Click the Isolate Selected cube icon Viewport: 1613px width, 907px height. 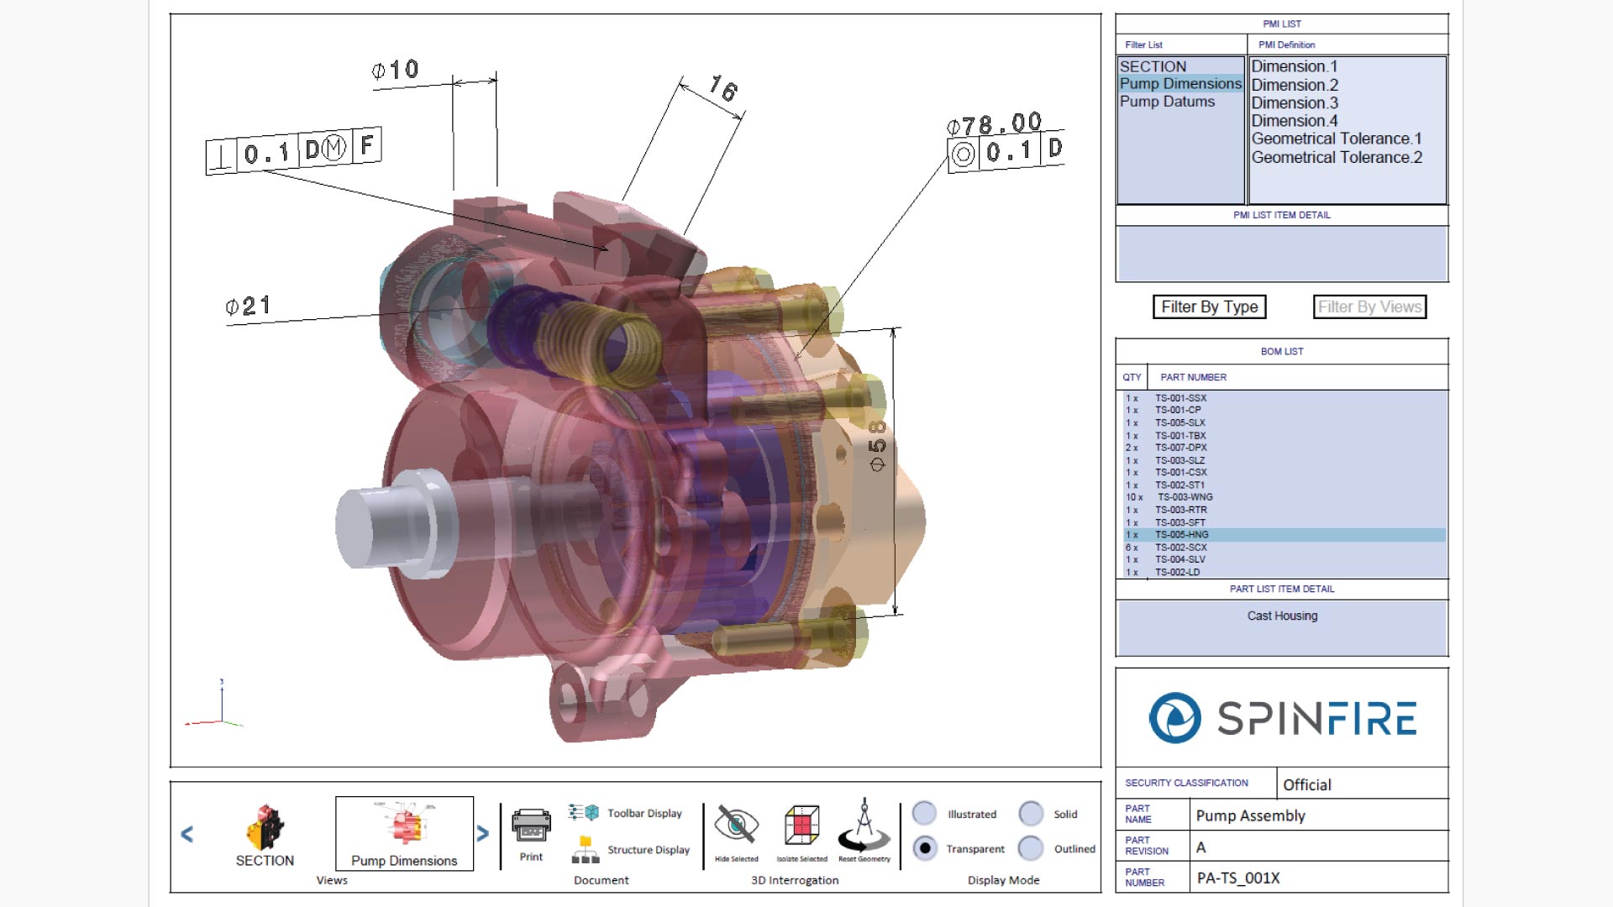pos(801,826)
